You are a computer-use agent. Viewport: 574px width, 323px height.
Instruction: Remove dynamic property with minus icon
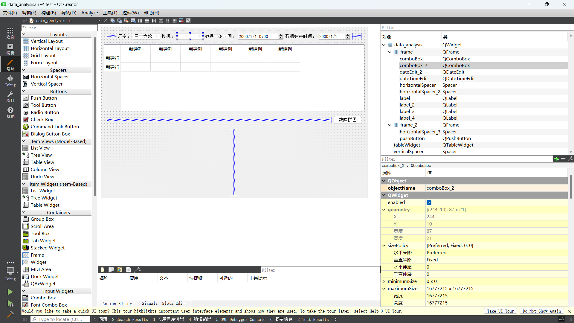pyautogui.click(x=563, y=159)
